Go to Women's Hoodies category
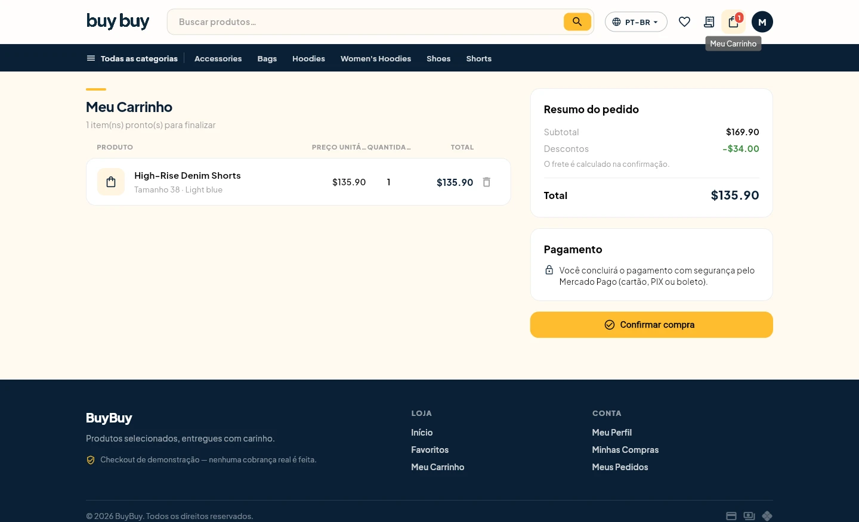Screen dimensions: 859x522 coord(376,58)
